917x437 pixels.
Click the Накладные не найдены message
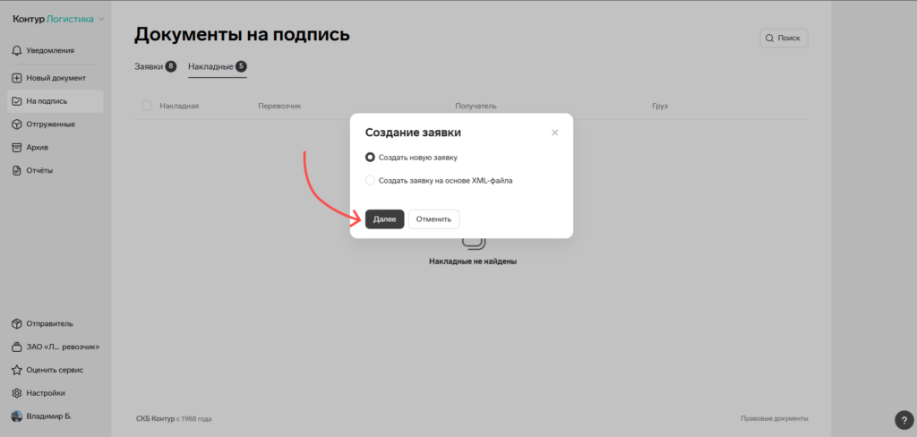pos(473,261)
